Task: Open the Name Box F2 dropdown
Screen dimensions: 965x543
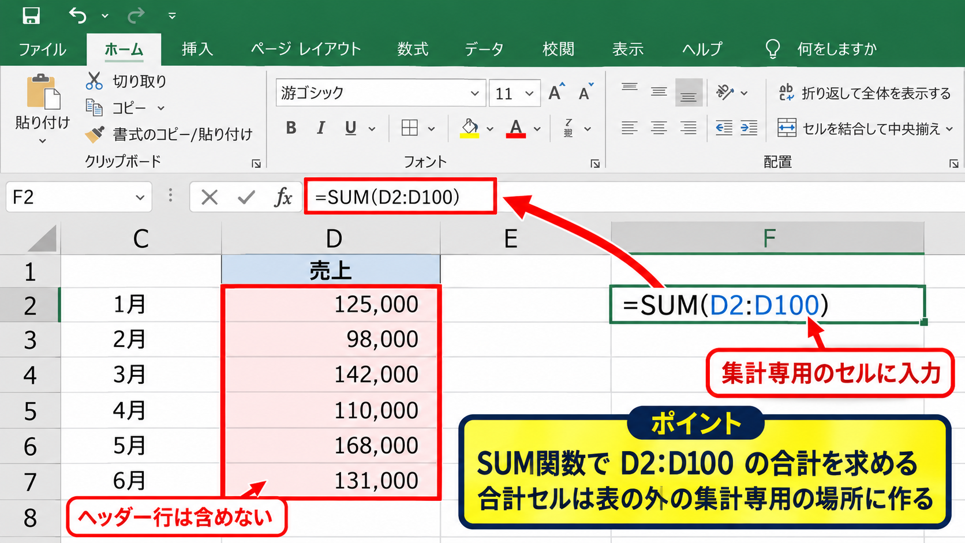Action: 140,197
